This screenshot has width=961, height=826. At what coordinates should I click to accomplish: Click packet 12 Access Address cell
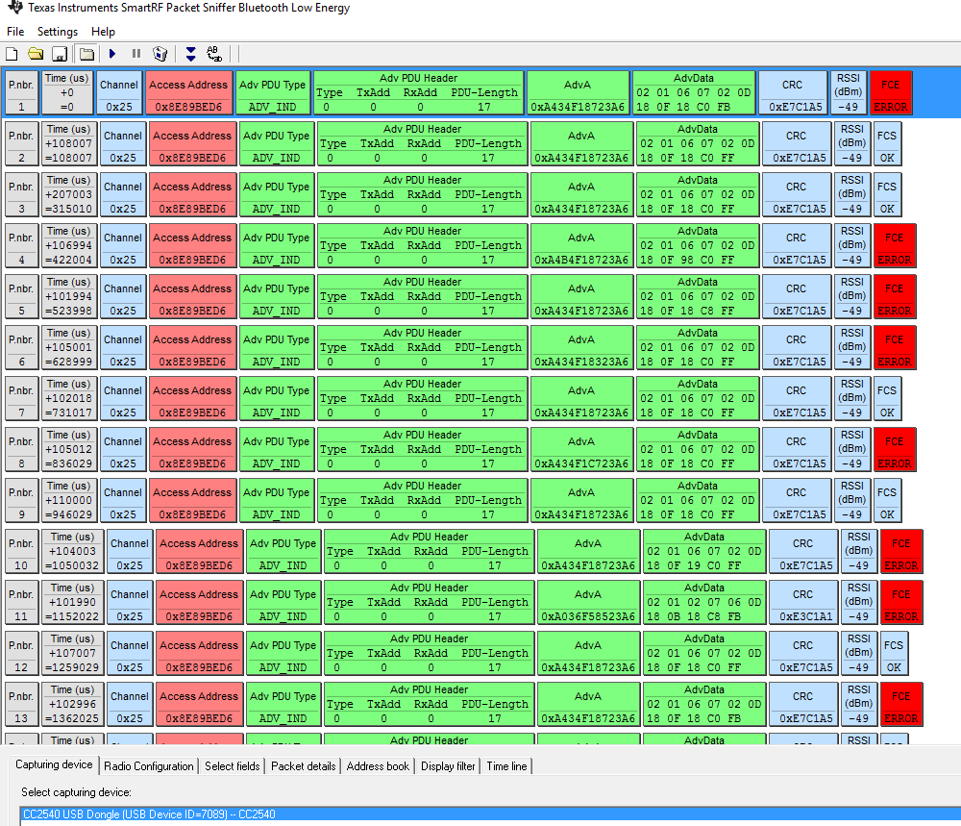(199, 653)
